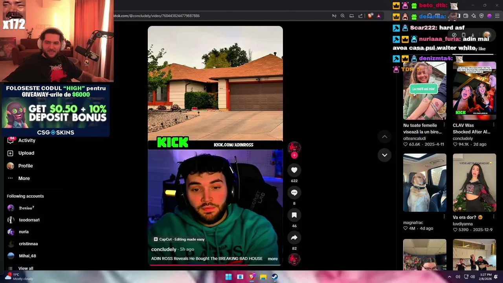Open the CapCut editing made easy tag
The width and height of the screenshot is (503, 283).
[x=179, y=239]
